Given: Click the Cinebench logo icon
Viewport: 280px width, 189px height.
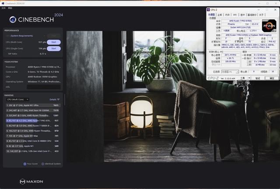Looking at the screenshot, I should coord(13,19).
